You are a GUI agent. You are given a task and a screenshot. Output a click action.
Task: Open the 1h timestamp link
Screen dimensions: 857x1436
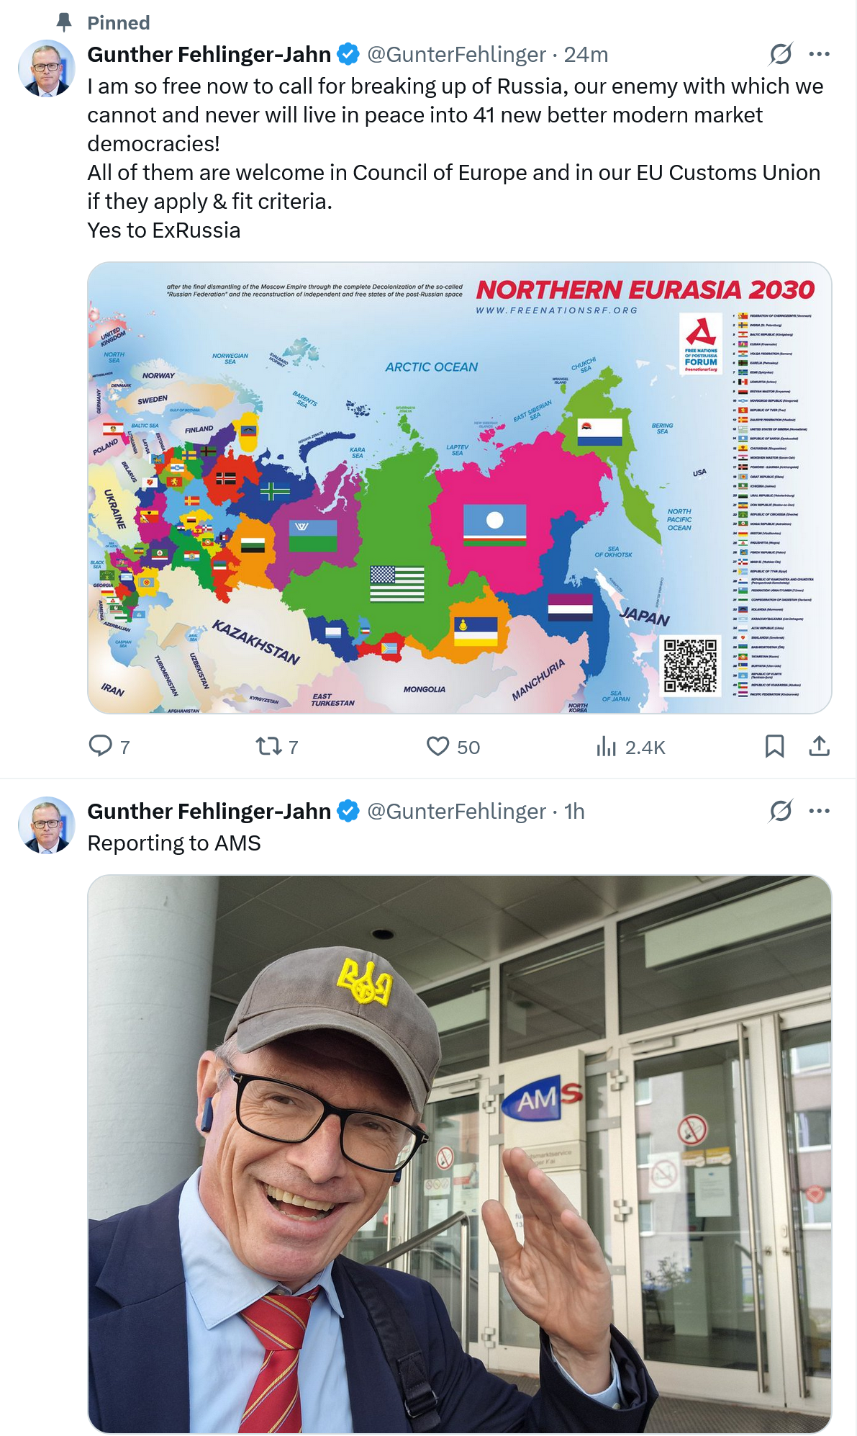[x=574, y=811]
